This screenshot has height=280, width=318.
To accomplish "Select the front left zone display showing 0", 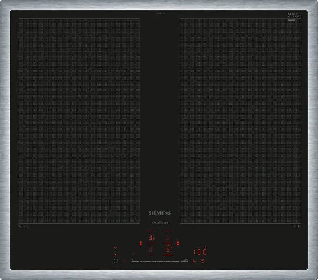I will pos(151,249).
